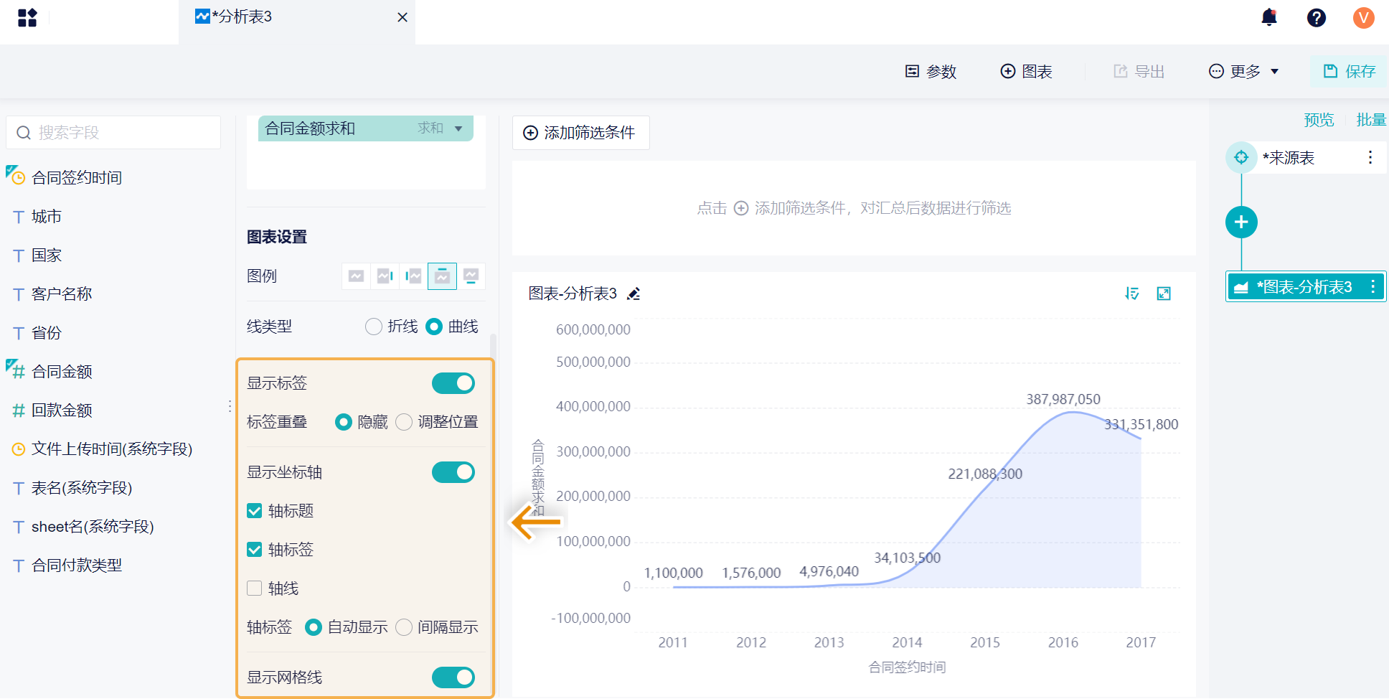Click the 合同金额求和 measure pill
Screen dimensions: 1389x699
click(x=366, y=128)
